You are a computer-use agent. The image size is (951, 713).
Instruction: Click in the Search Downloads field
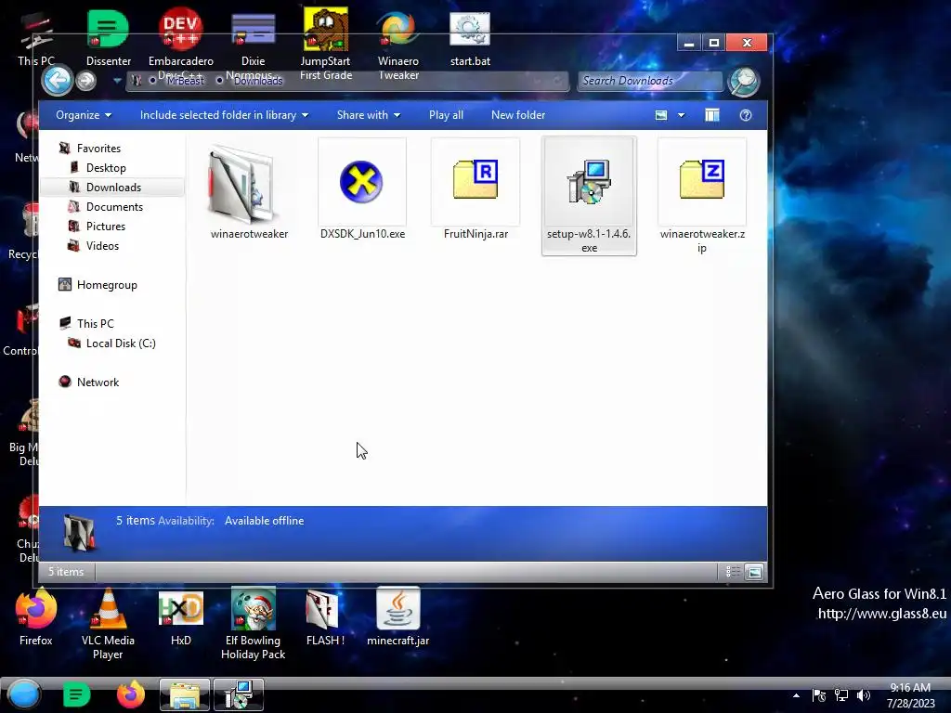click(650, 81)
